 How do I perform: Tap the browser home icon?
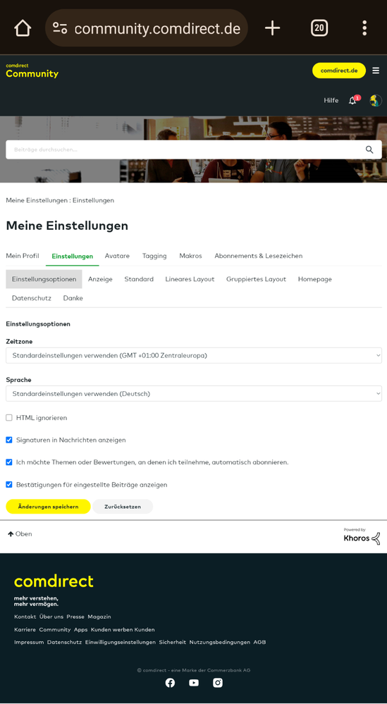(23, 28)
